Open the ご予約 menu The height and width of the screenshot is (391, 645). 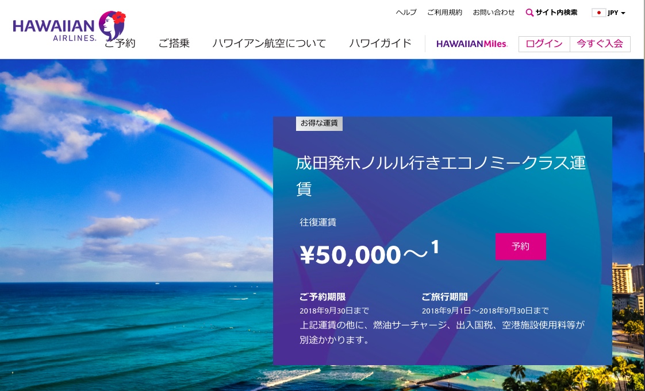[120, 44]
